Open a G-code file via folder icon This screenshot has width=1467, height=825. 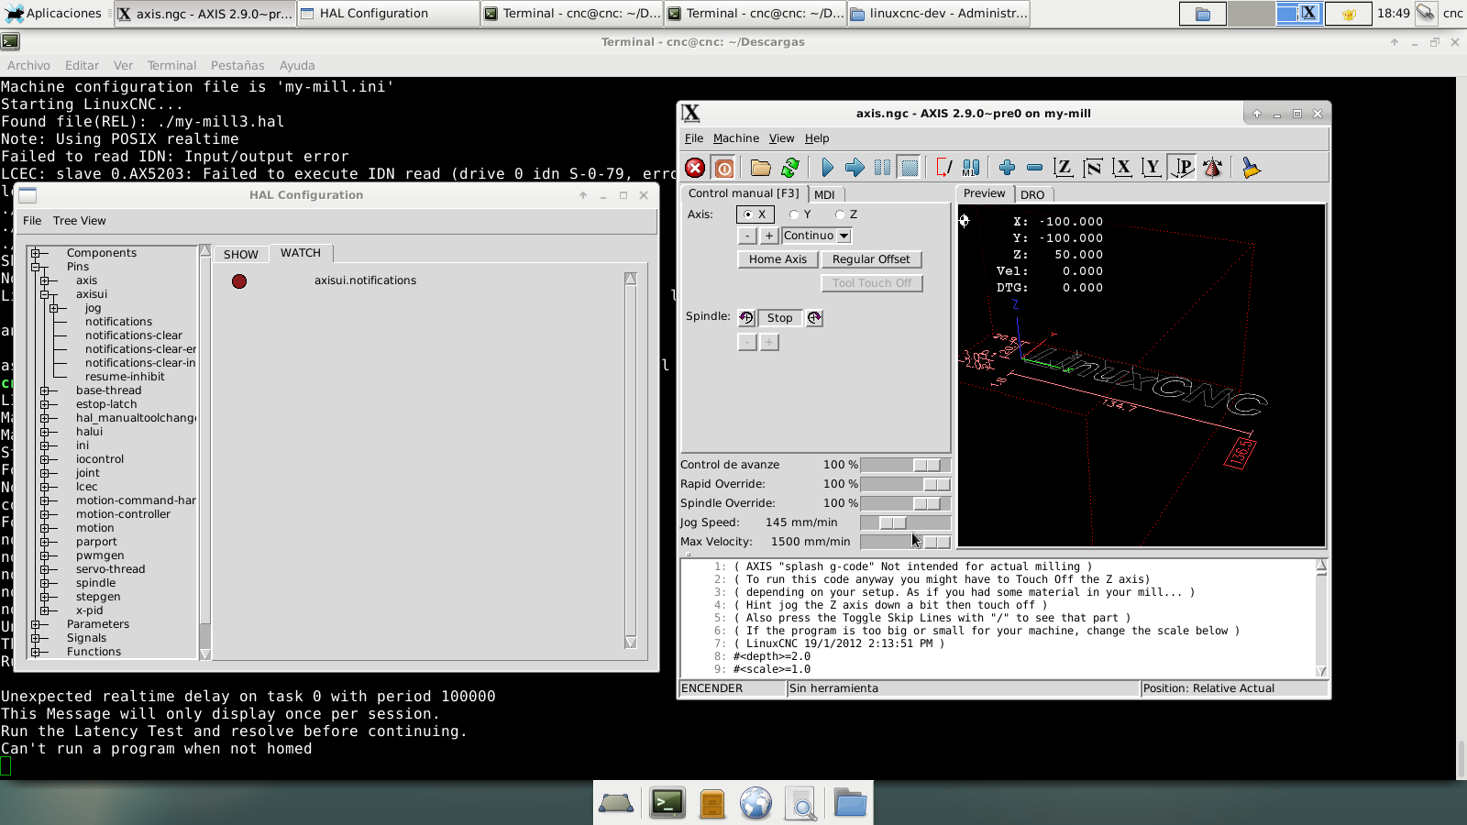click(760, 168)
